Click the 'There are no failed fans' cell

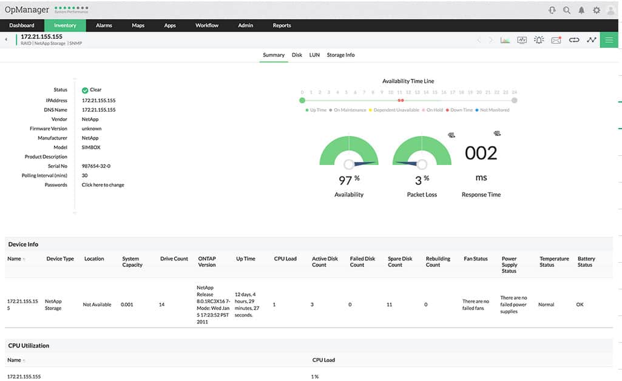pos(476,305)
